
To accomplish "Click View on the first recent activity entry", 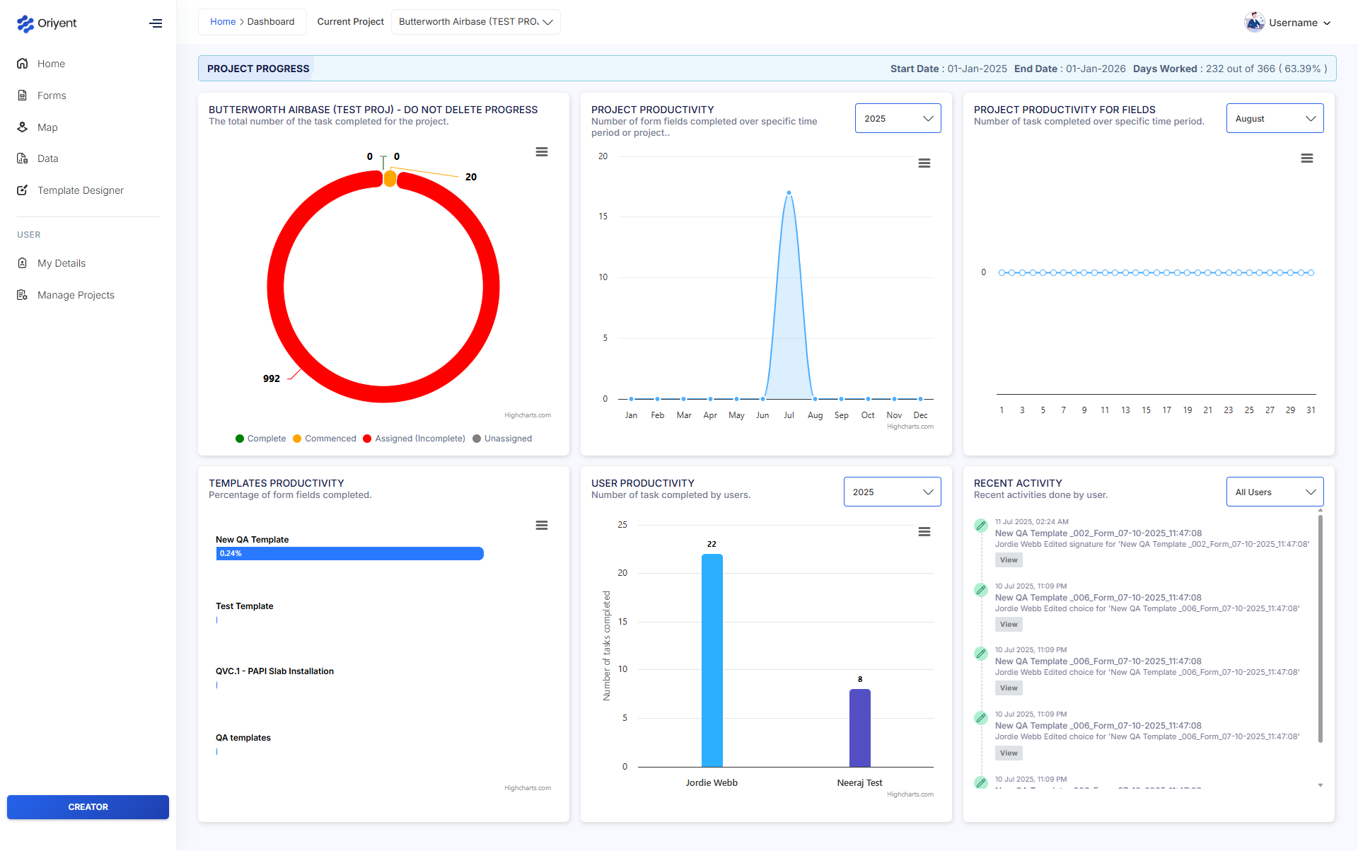I will coord(1008,560).
